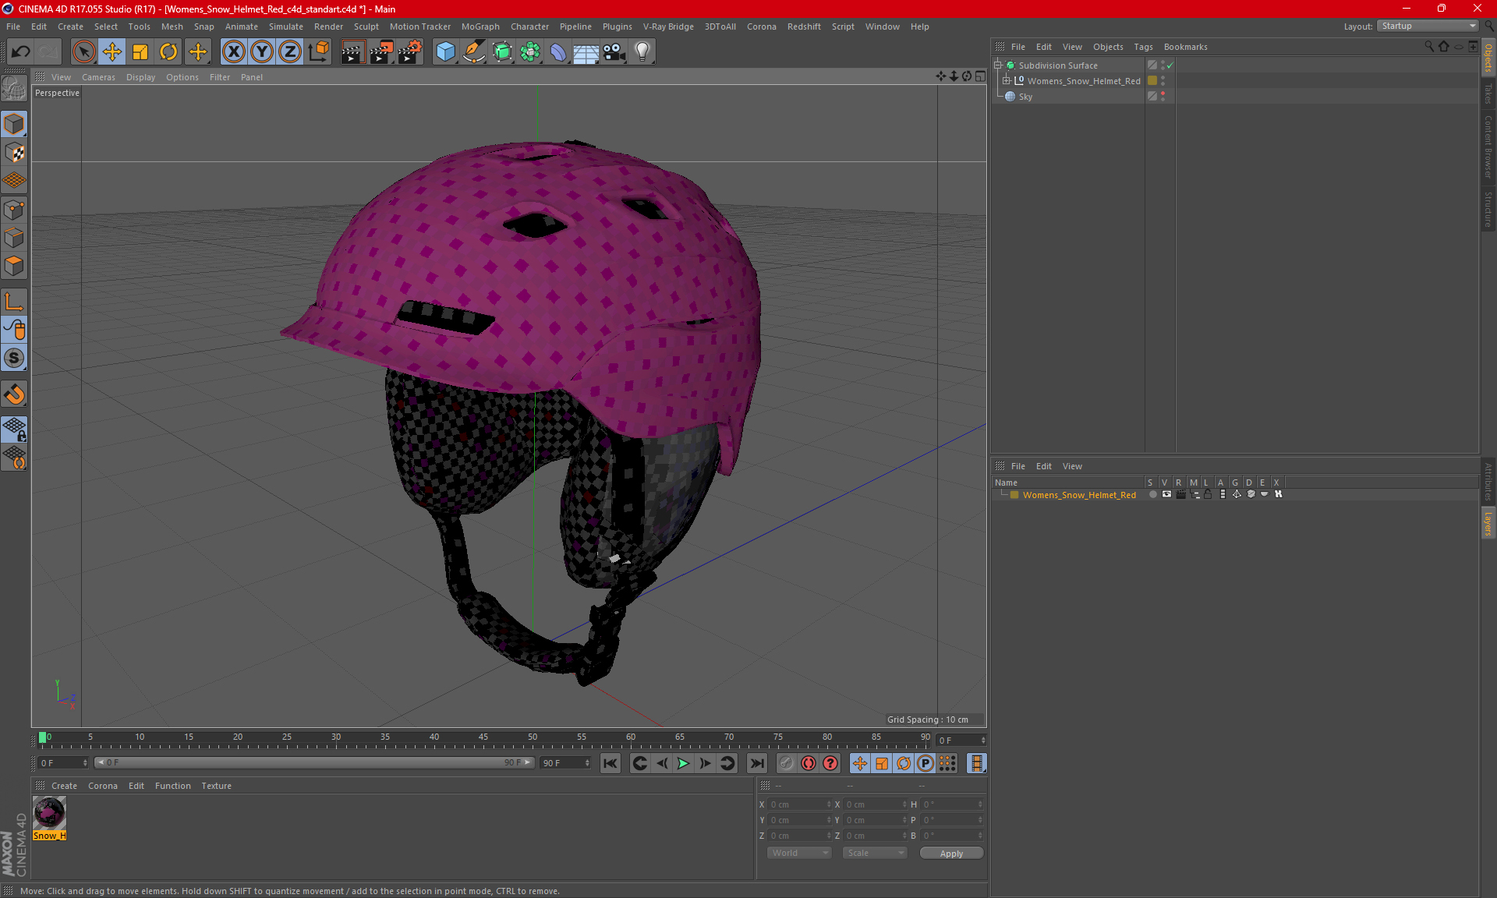Viewport: 1497px width, 898px height.
Task: Open the Simulate menu
Action: pyautogui.click(x=286, y=27)
